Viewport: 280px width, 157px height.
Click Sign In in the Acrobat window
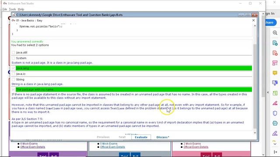pos(270,14)
